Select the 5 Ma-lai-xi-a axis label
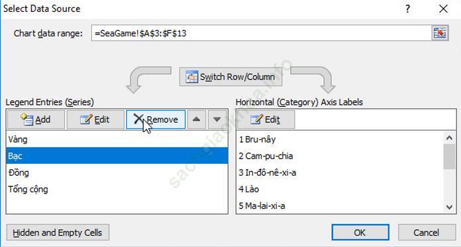The image size is (461, 247). pos(340,205)
